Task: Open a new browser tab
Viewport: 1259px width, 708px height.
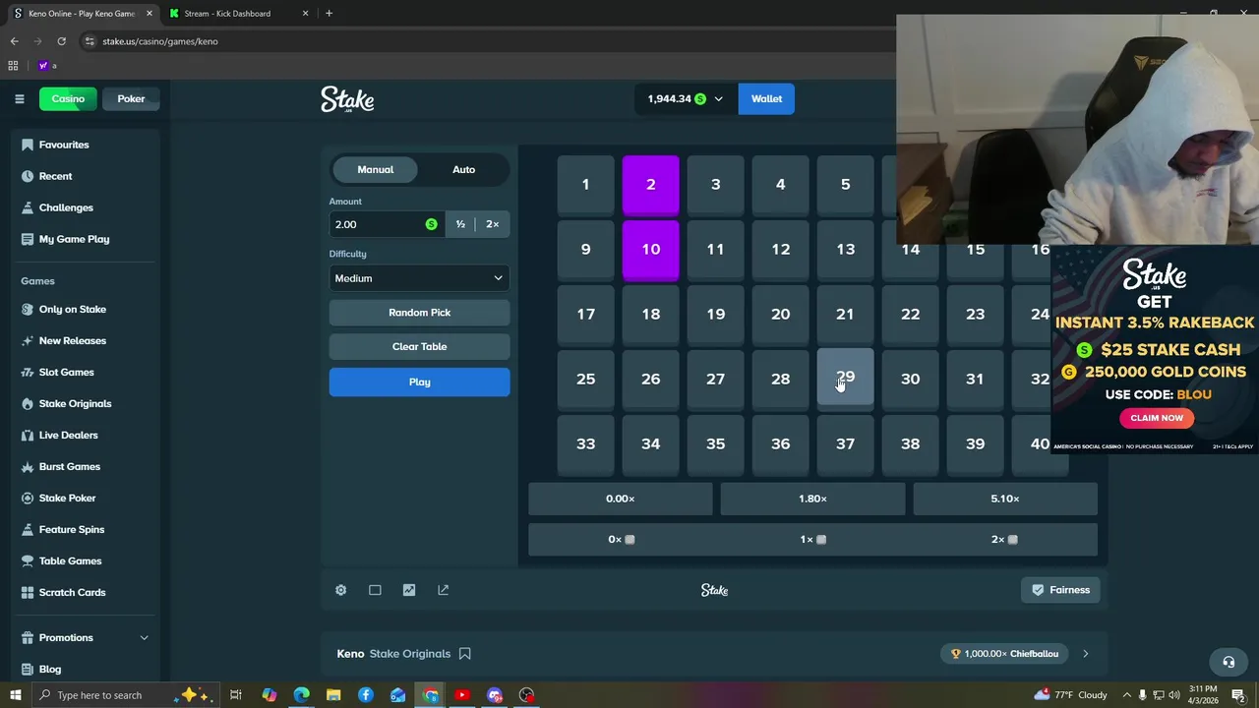Action: coord(329,14)
